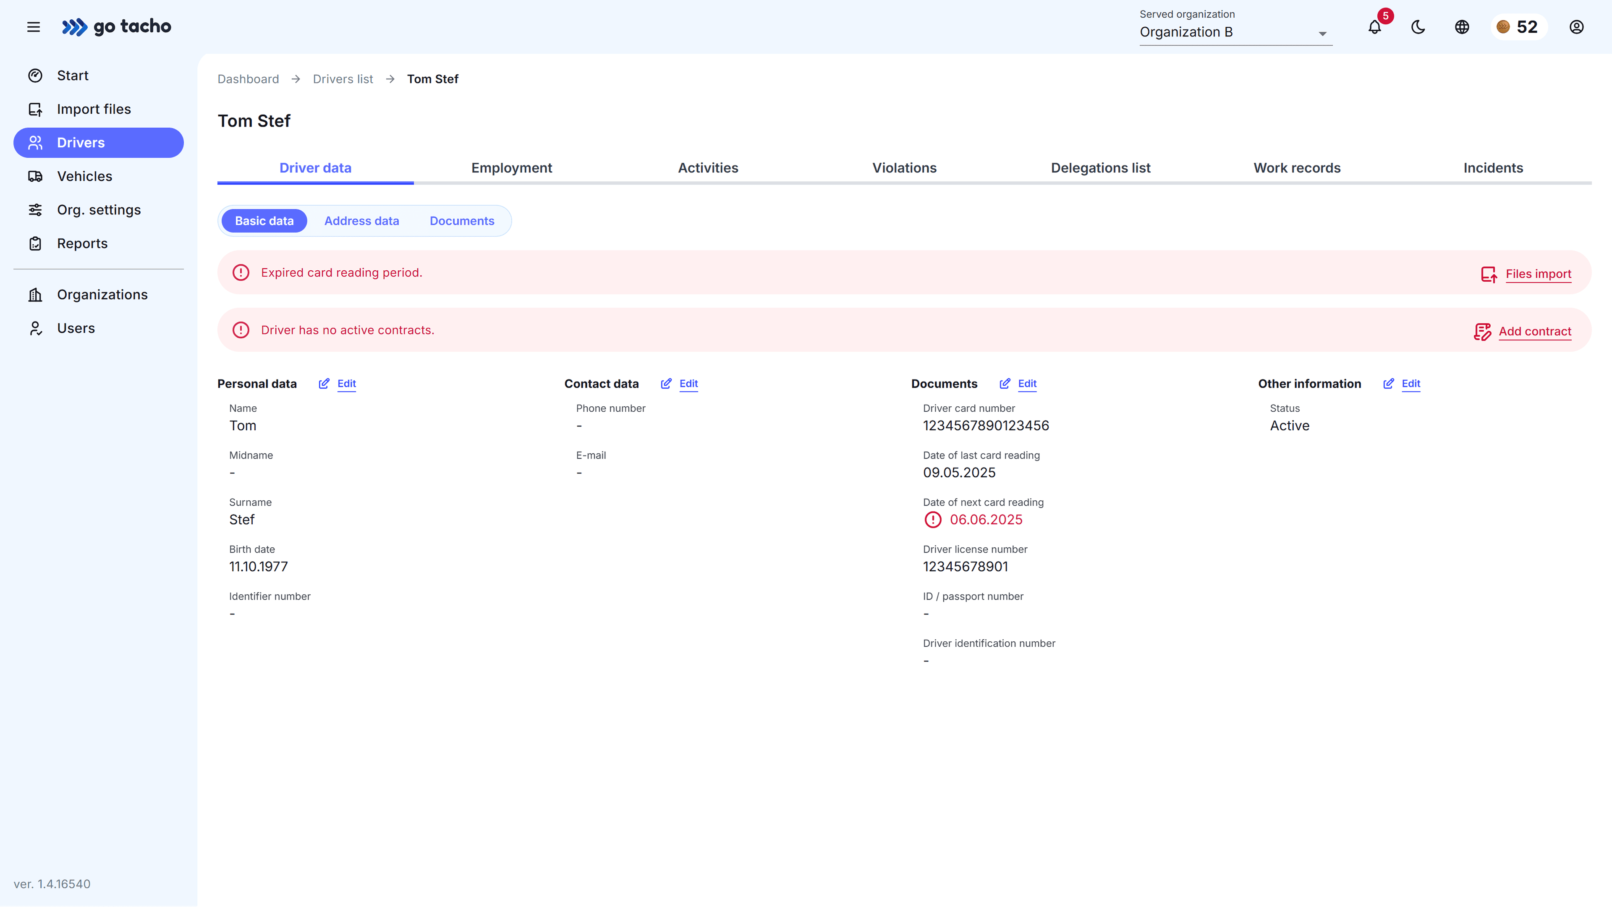Go to Vehicles in sidebar
The height and width of the screenshot is (907, 1612).
coord(84,176)
